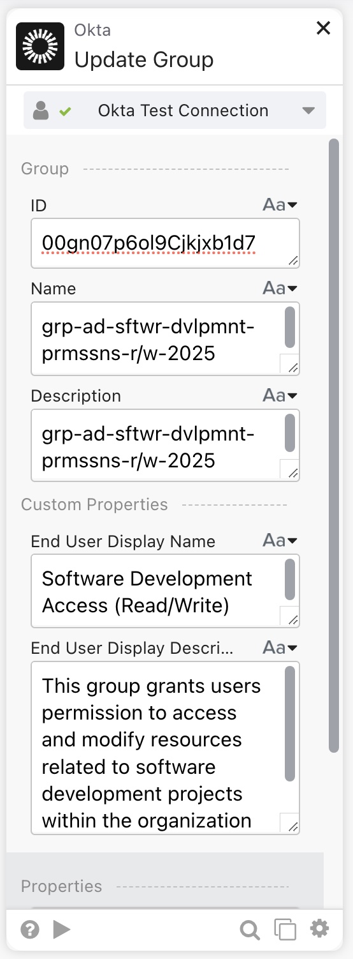Open Aa format menu for Name
The image size is (353, 959).
pyautogui.click(x=280, y=288)
